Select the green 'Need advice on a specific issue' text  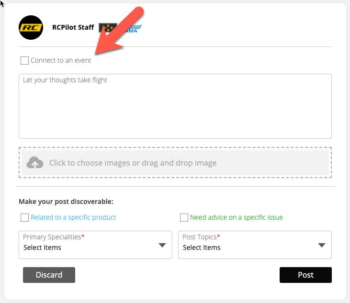pos(236,217)
